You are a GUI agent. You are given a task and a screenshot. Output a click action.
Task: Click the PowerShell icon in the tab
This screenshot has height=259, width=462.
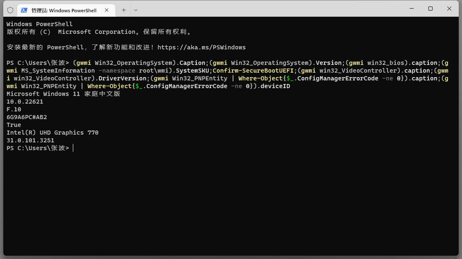[x=24, y=10]
